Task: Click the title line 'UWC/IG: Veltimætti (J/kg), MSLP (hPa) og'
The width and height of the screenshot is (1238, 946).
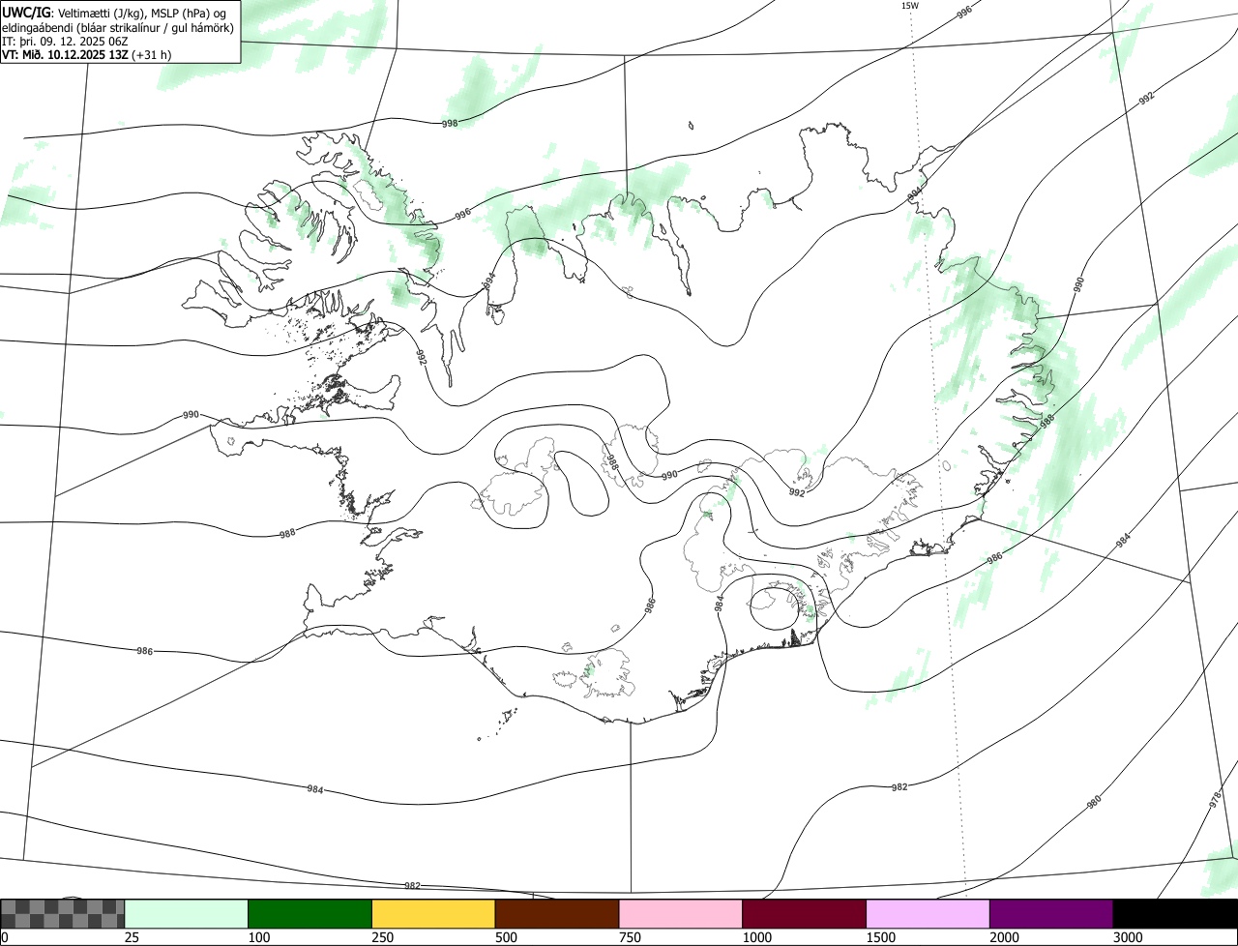Action: coord(114,12)
